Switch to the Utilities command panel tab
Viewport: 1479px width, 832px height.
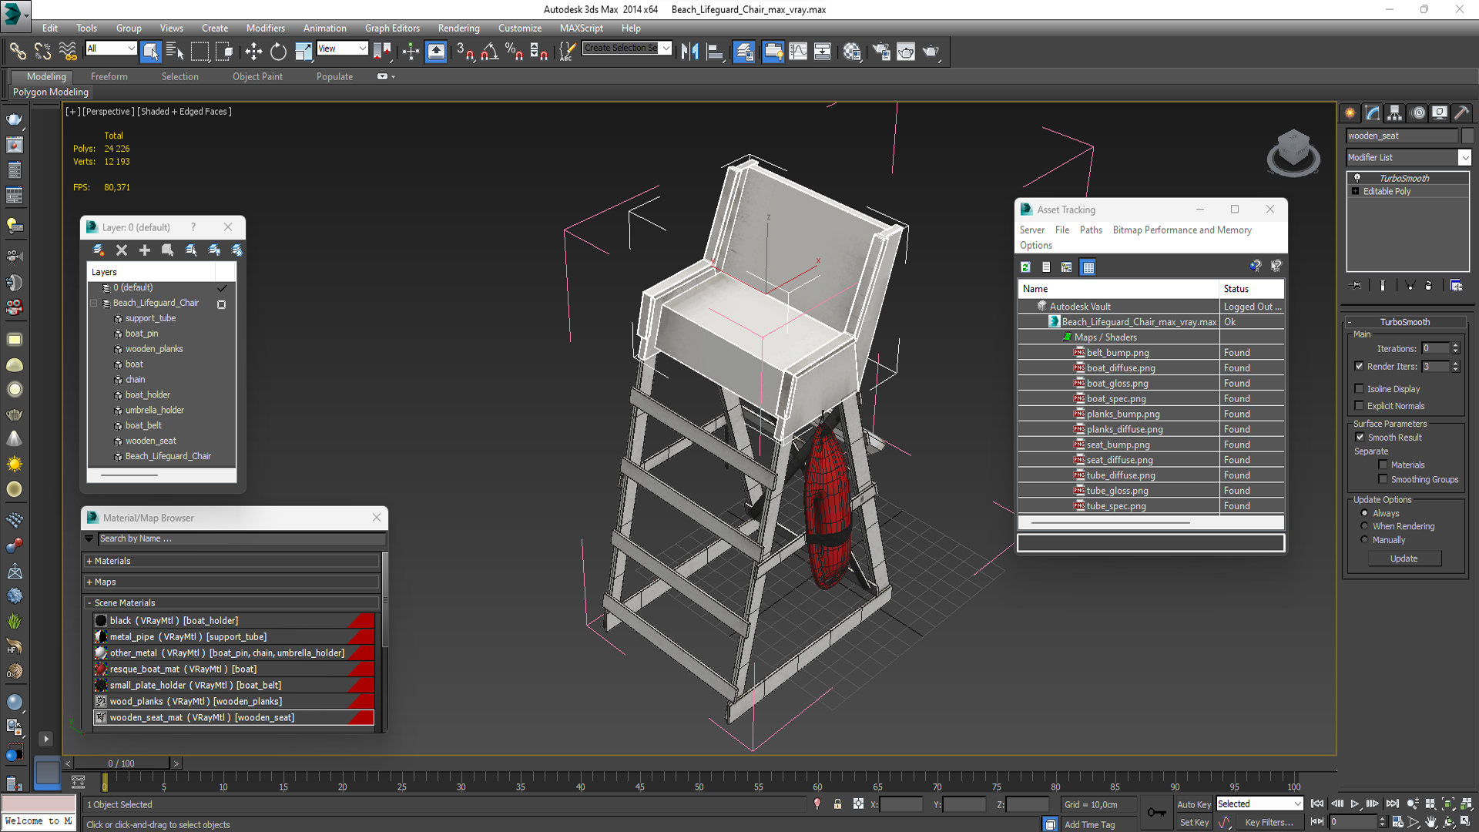point(1462,113)
